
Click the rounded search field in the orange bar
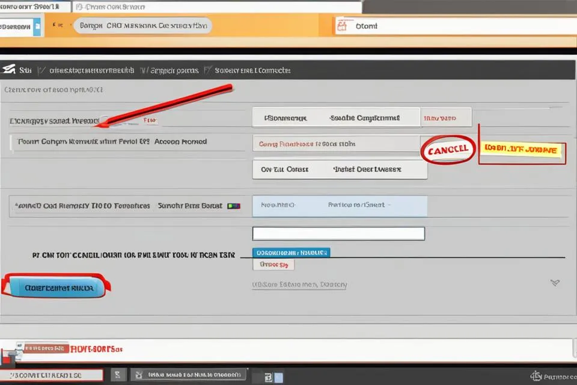point(142,26)
